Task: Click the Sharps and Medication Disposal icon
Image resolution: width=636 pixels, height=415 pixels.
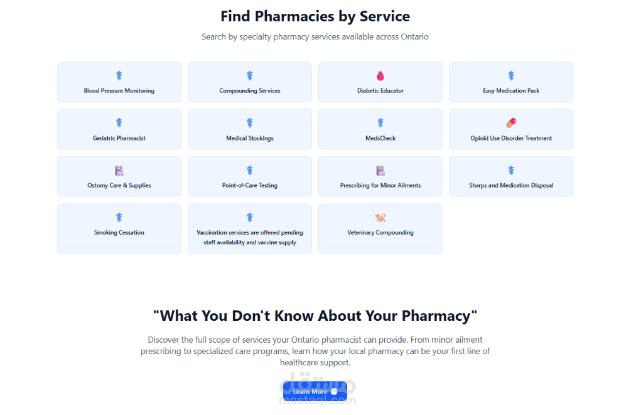Action: [511, 170]
